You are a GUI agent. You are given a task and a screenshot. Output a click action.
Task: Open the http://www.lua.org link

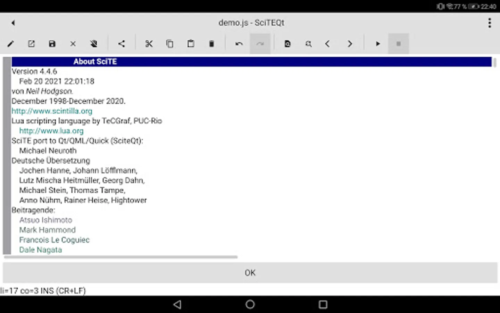pyautogui.click(x=51, y=131)
